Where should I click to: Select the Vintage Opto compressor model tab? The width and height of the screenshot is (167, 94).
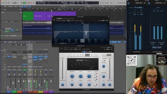click(96, 55)
